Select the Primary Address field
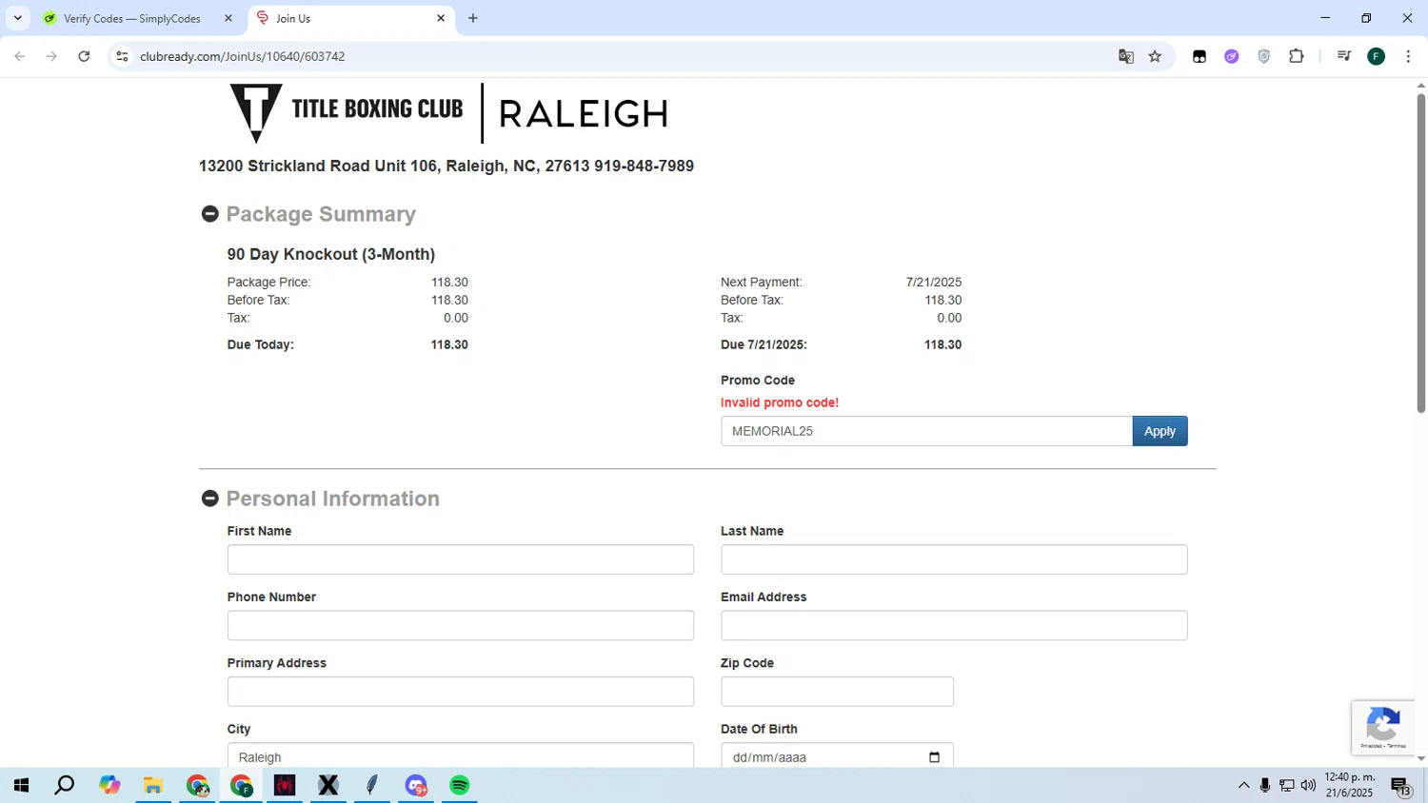 tap(461, 692)
